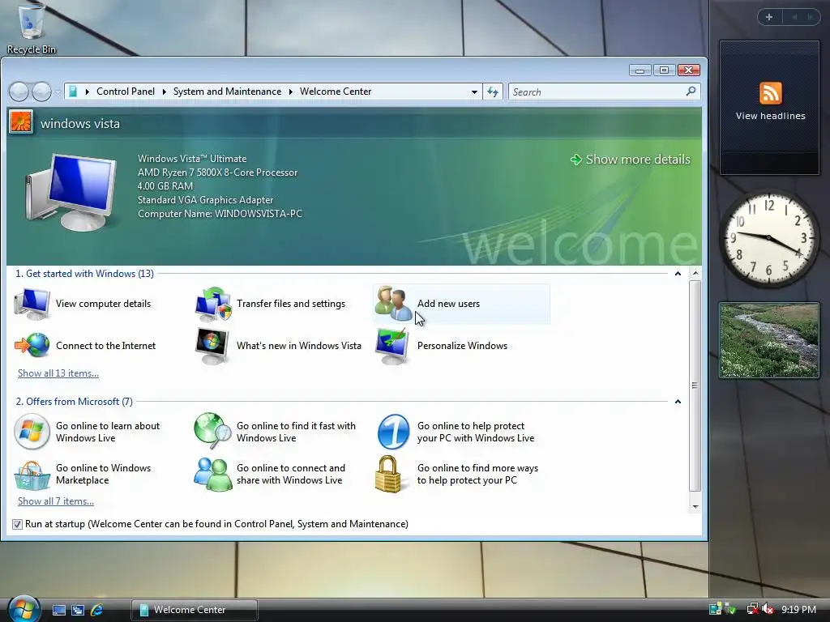Click the Refresh button beside address bar
The height and width of the screenshot is (622, 830).
click(x=493, y=92)
